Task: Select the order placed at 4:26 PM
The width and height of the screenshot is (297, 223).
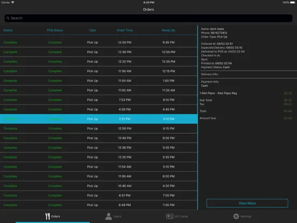Action: pyautogui.click(x=98, y=109)
